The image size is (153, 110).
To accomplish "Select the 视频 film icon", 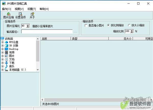I will pos(6,52).
